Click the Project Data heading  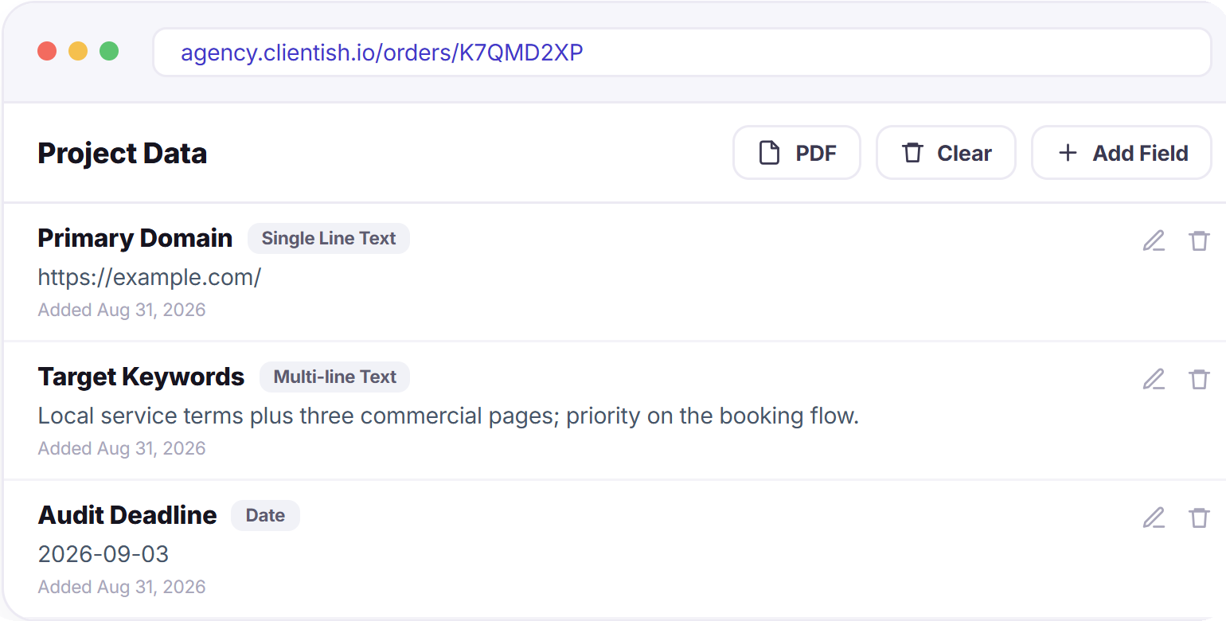point(123,154)
